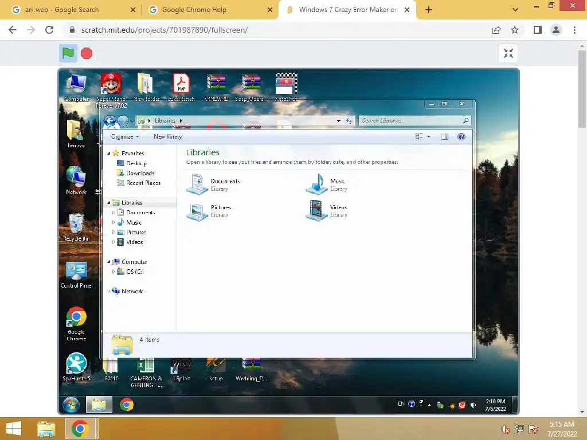587x440 pixels.
Task: Click the Windows 8 Start button
Action: 14,429
